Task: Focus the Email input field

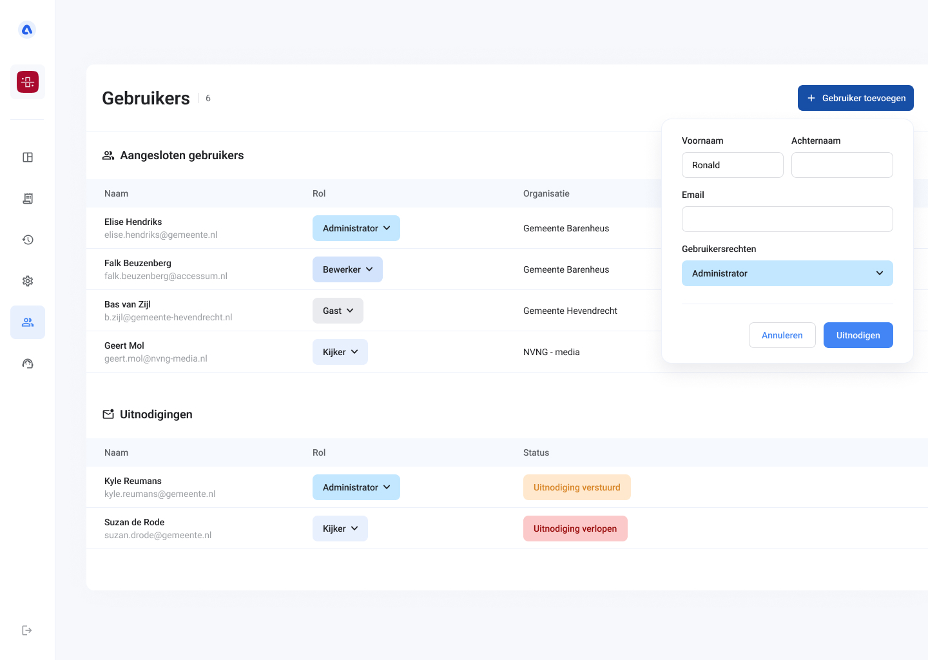Action: [x=788, y=219]
